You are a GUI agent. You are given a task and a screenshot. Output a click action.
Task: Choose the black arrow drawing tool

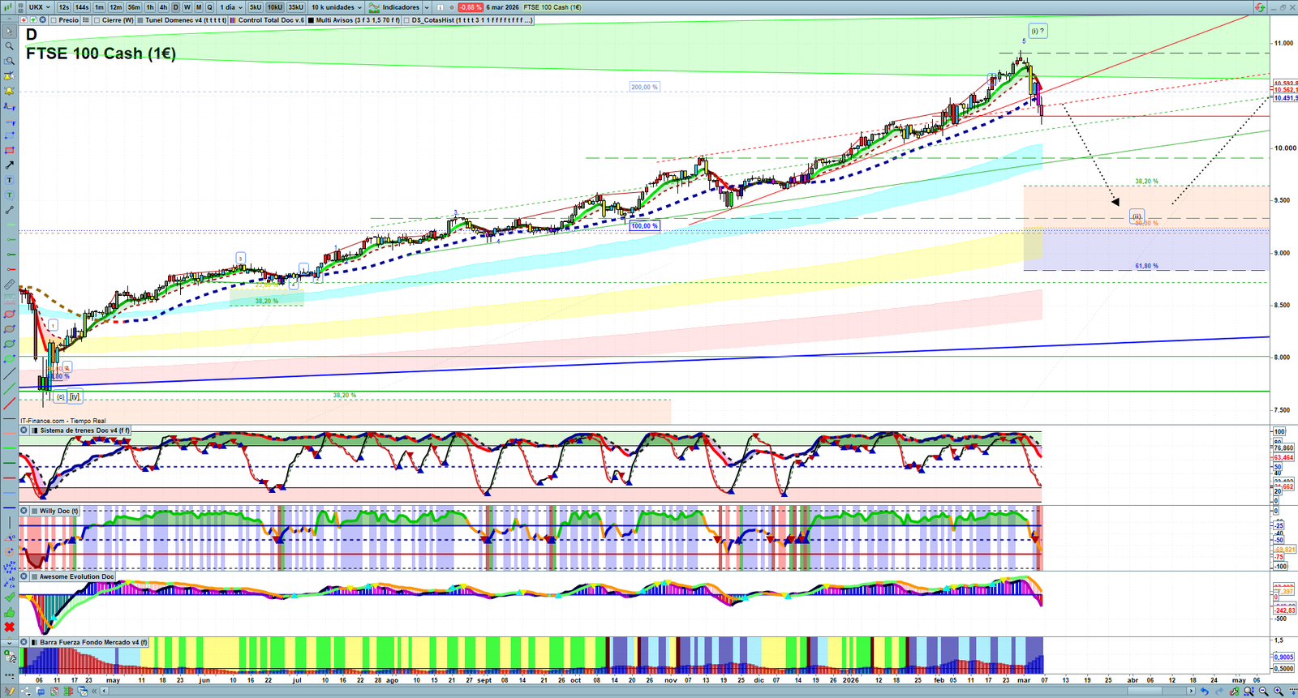(10, 165)
